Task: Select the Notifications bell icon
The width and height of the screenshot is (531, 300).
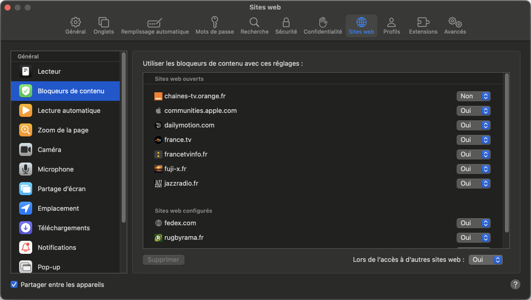Action: pos(26,248)
